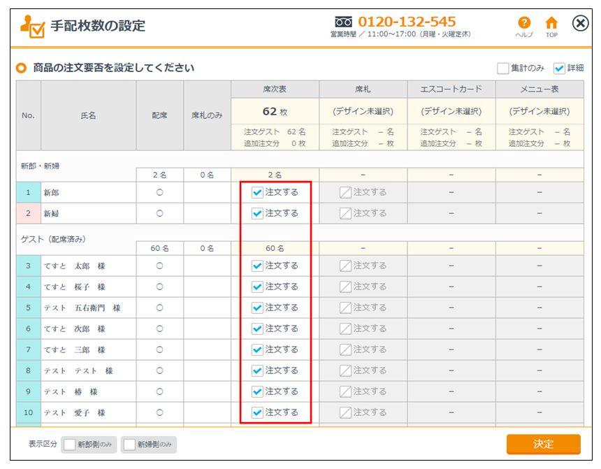Filter display to 新郎側のみ
601x469 pixels.
click(x=69, y=445)
